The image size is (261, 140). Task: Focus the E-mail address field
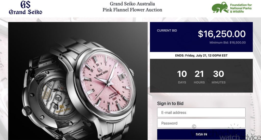[201, 112]
